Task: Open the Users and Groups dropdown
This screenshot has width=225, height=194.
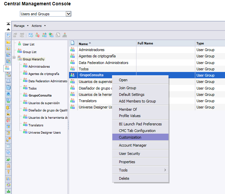Action: (x=68, y=14)
